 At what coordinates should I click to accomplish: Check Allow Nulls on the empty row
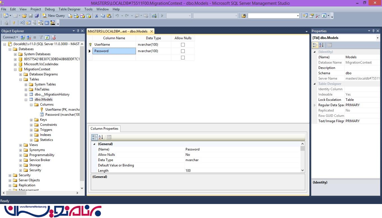click(183, 57)
